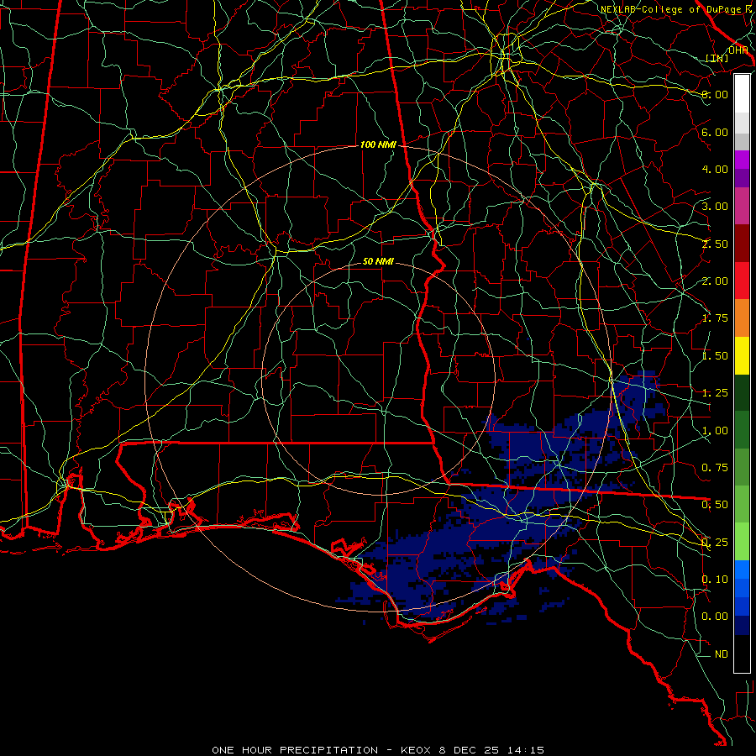Click the 50 NMI range ring label
The width and height of the screenshot is (756, 756).
click(x=378, y=261)
